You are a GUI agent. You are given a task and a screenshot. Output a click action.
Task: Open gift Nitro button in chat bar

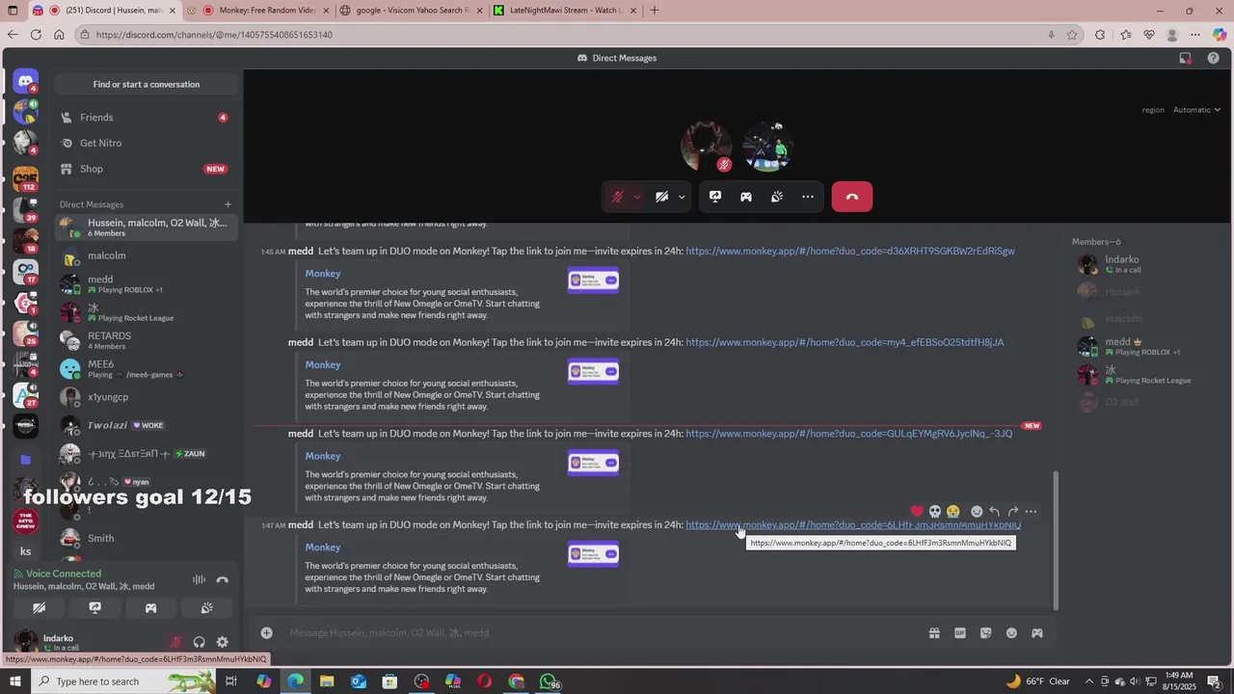point(934,633)
